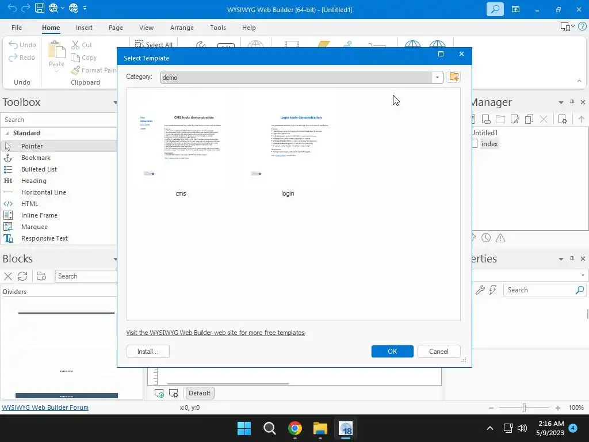Switch to the Insert ribbon tab
This screenshot has height=442, width=589.
coord(84,28)
